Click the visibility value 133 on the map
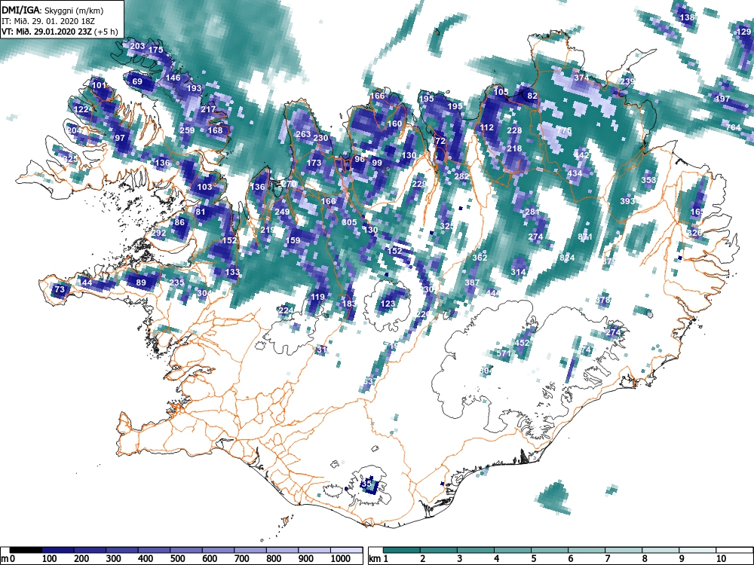This screenshot has width=754, height=565. click(x=232, y=272)
